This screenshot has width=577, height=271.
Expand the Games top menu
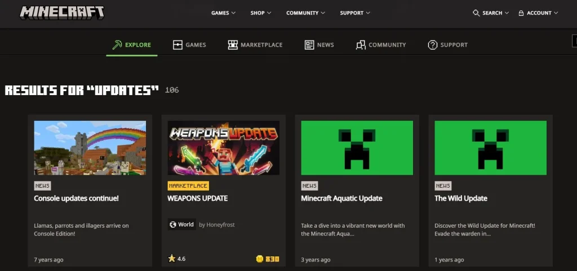[223, 13]
